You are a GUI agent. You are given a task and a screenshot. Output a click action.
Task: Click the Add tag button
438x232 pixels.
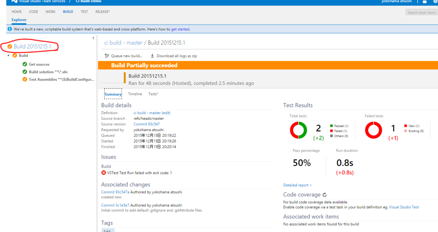[x=107, y=230]
